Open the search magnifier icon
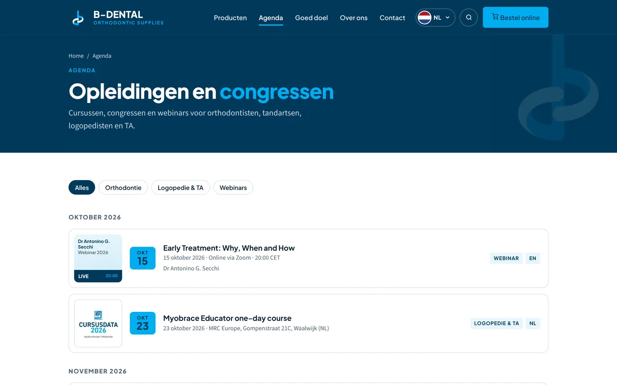 tap(469, 17)
